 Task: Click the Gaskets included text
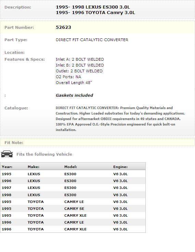74,95
